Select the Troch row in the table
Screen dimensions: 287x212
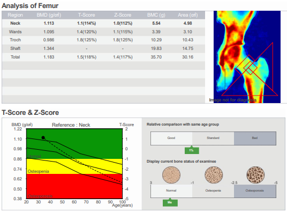[x=103, y=40]
